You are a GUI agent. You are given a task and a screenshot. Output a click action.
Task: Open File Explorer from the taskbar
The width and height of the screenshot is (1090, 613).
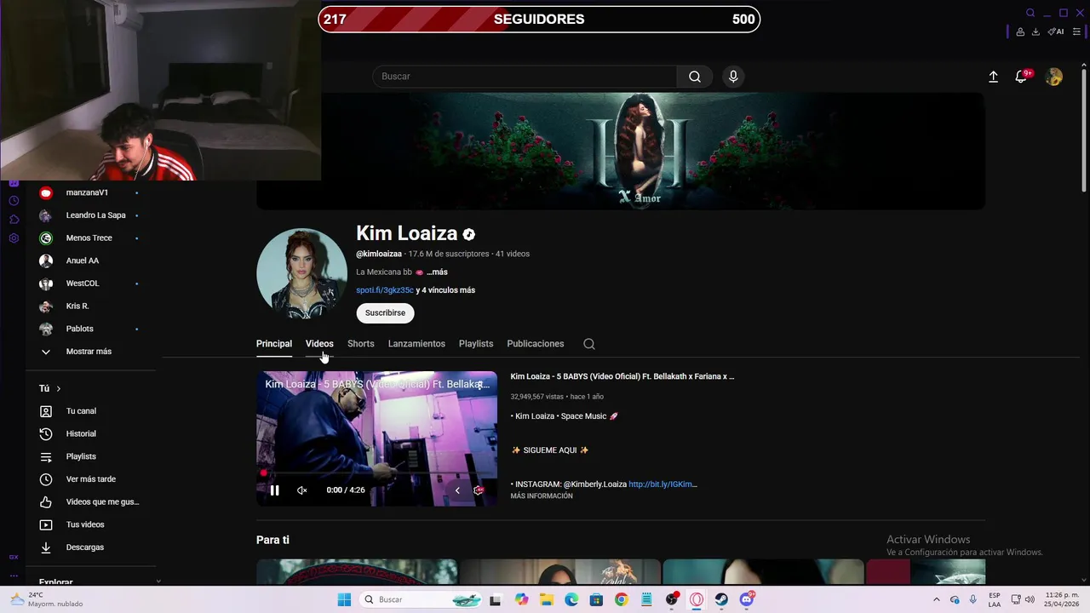546,599
